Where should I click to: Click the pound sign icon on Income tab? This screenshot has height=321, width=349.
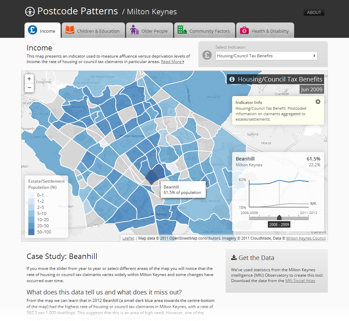click(32, 30)
